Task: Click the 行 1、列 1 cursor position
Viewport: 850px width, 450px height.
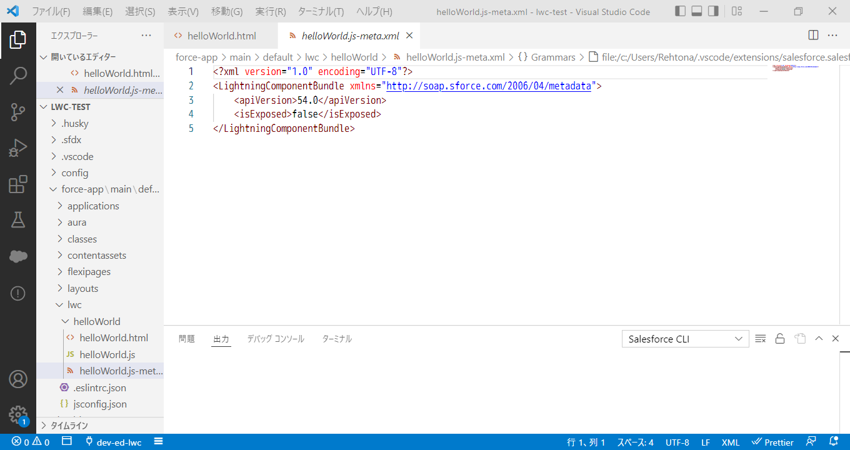Action: pos(586,442)
